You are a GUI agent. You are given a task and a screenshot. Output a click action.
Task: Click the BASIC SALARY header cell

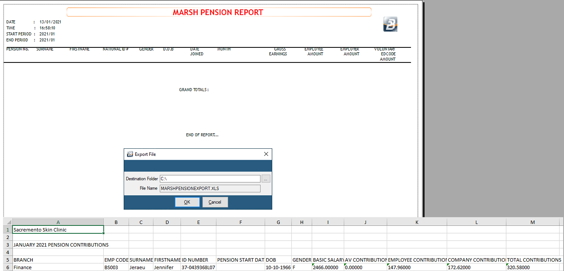(328, 260)
